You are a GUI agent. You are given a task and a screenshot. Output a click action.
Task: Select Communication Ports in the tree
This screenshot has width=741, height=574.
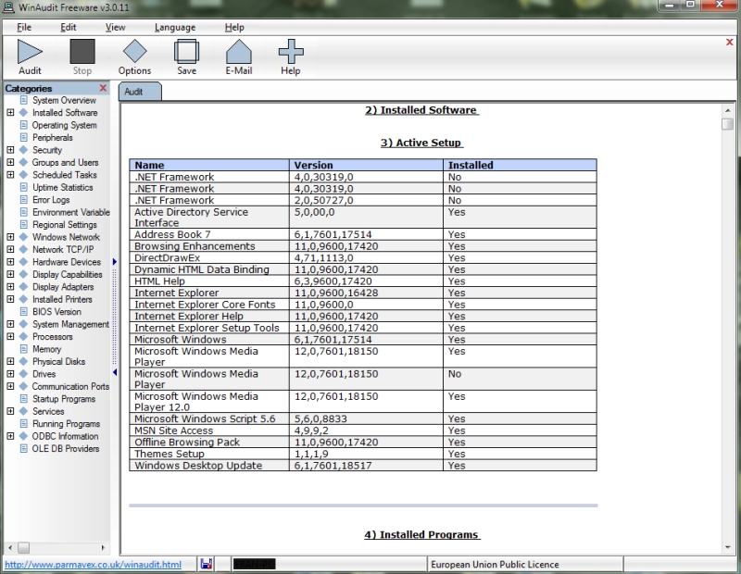click(x=70, y=386)
